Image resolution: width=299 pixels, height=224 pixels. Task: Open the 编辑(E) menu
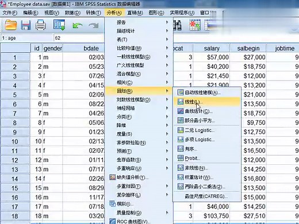[30, 13]
